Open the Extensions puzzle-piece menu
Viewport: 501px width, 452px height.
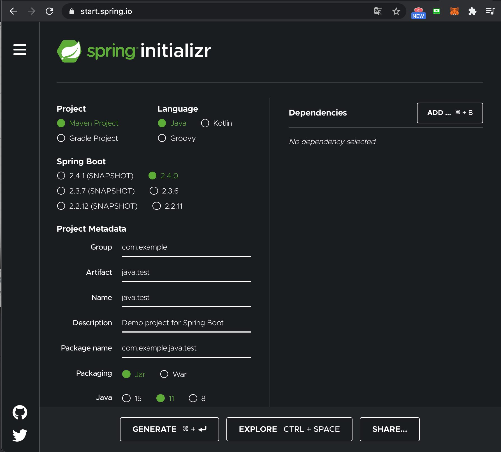[472, 11]
